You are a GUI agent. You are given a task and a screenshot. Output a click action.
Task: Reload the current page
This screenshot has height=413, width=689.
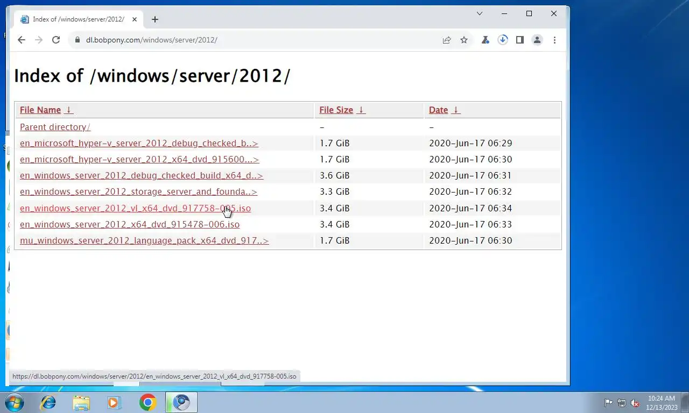pyautogui.click(x=56, y=40)
